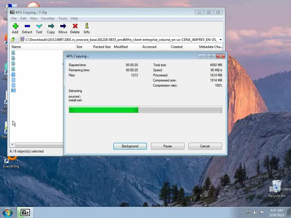Maximize the 7-Zip main window
The image size is (291, 218).
tap(209, 12)
